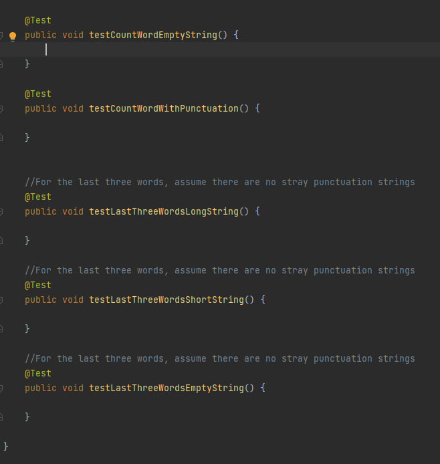Click the @Test annotation above testCountWordWithPunctuation
The height and width of the screenshot is (464, 440).
[38, 94]
